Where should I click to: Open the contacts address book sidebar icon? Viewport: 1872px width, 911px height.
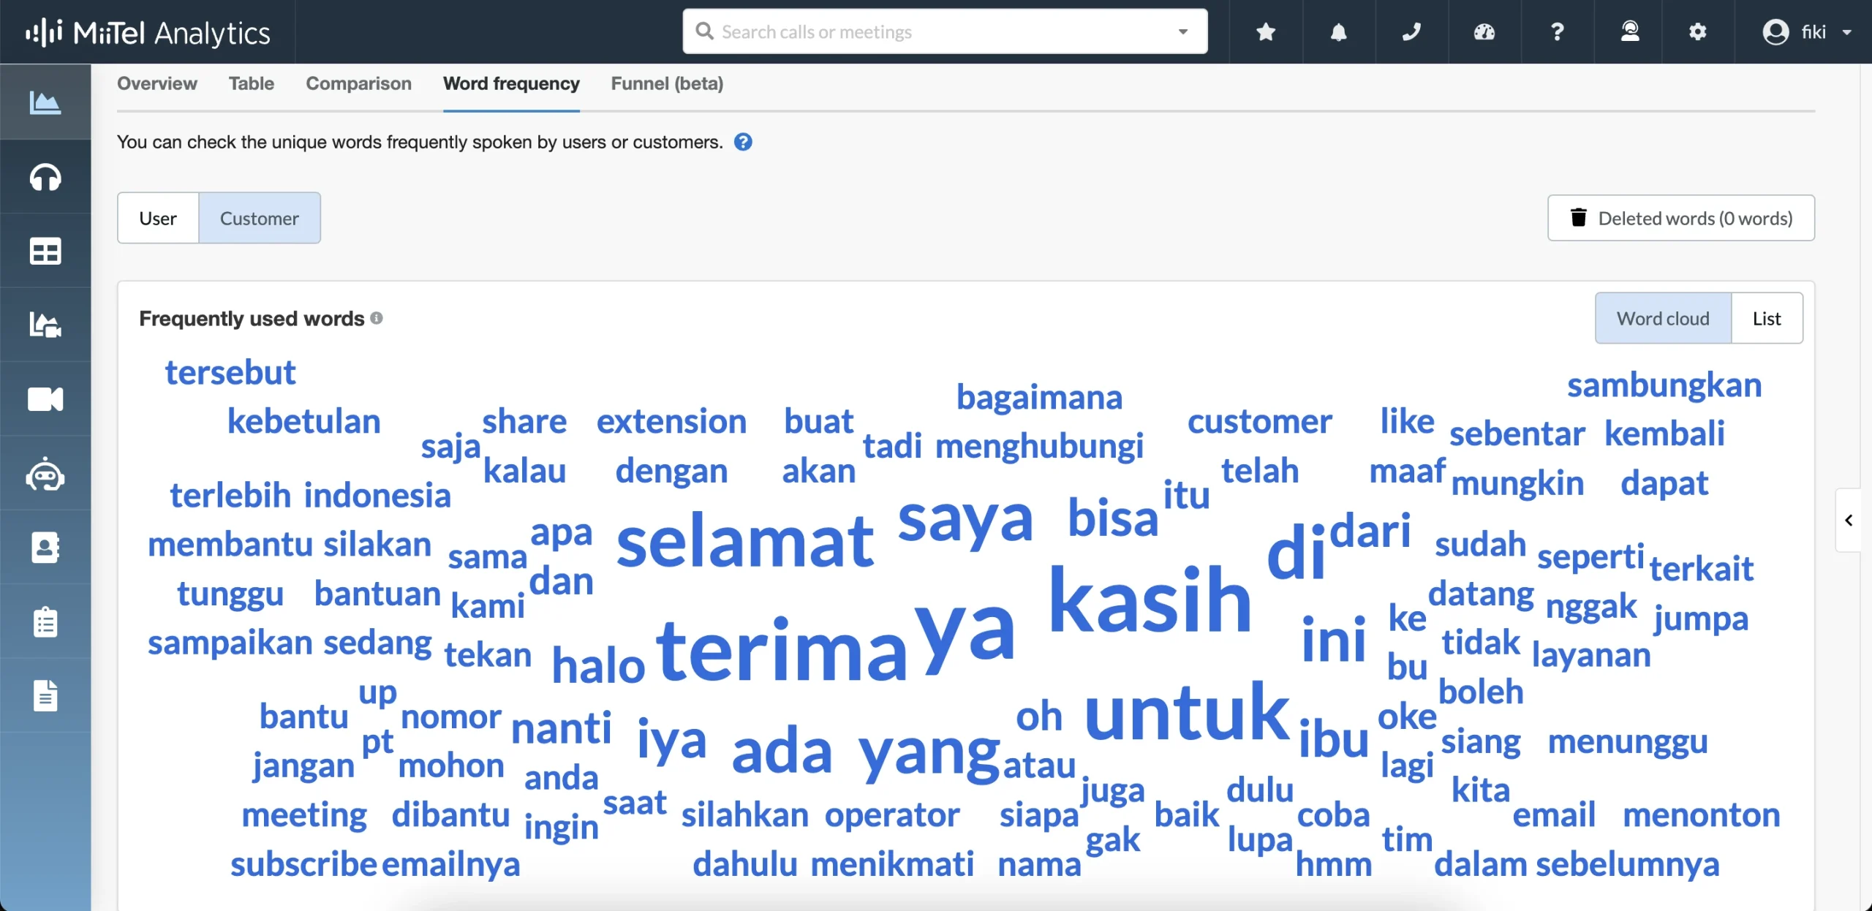(45, 548)
